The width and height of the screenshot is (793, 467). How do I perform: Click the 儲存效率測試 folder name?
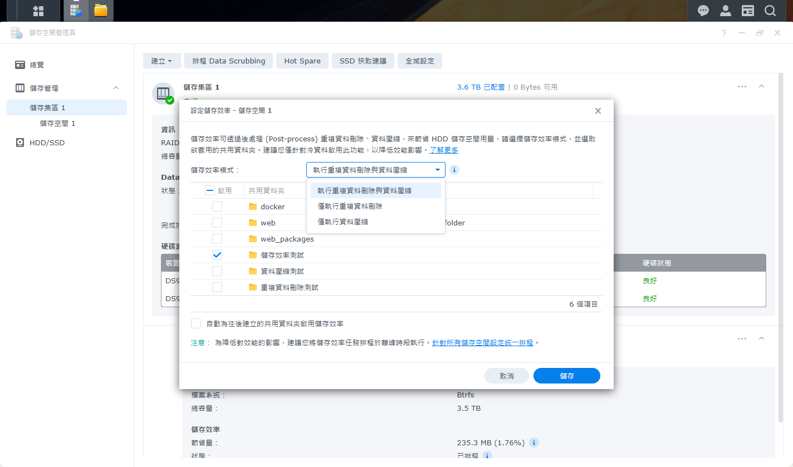coord(282,255)
